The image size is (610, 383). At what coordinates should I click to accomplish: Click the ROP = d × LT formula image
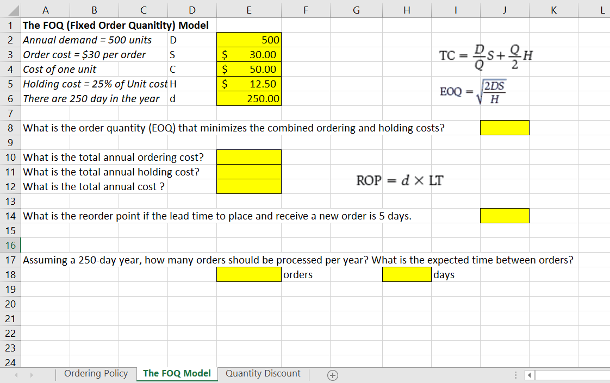400,180
